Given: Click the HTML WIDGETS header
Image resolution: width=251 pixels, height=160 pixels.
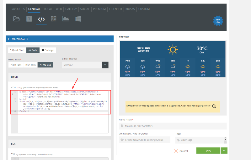Looking at the screenshot, I should (60, 39).
